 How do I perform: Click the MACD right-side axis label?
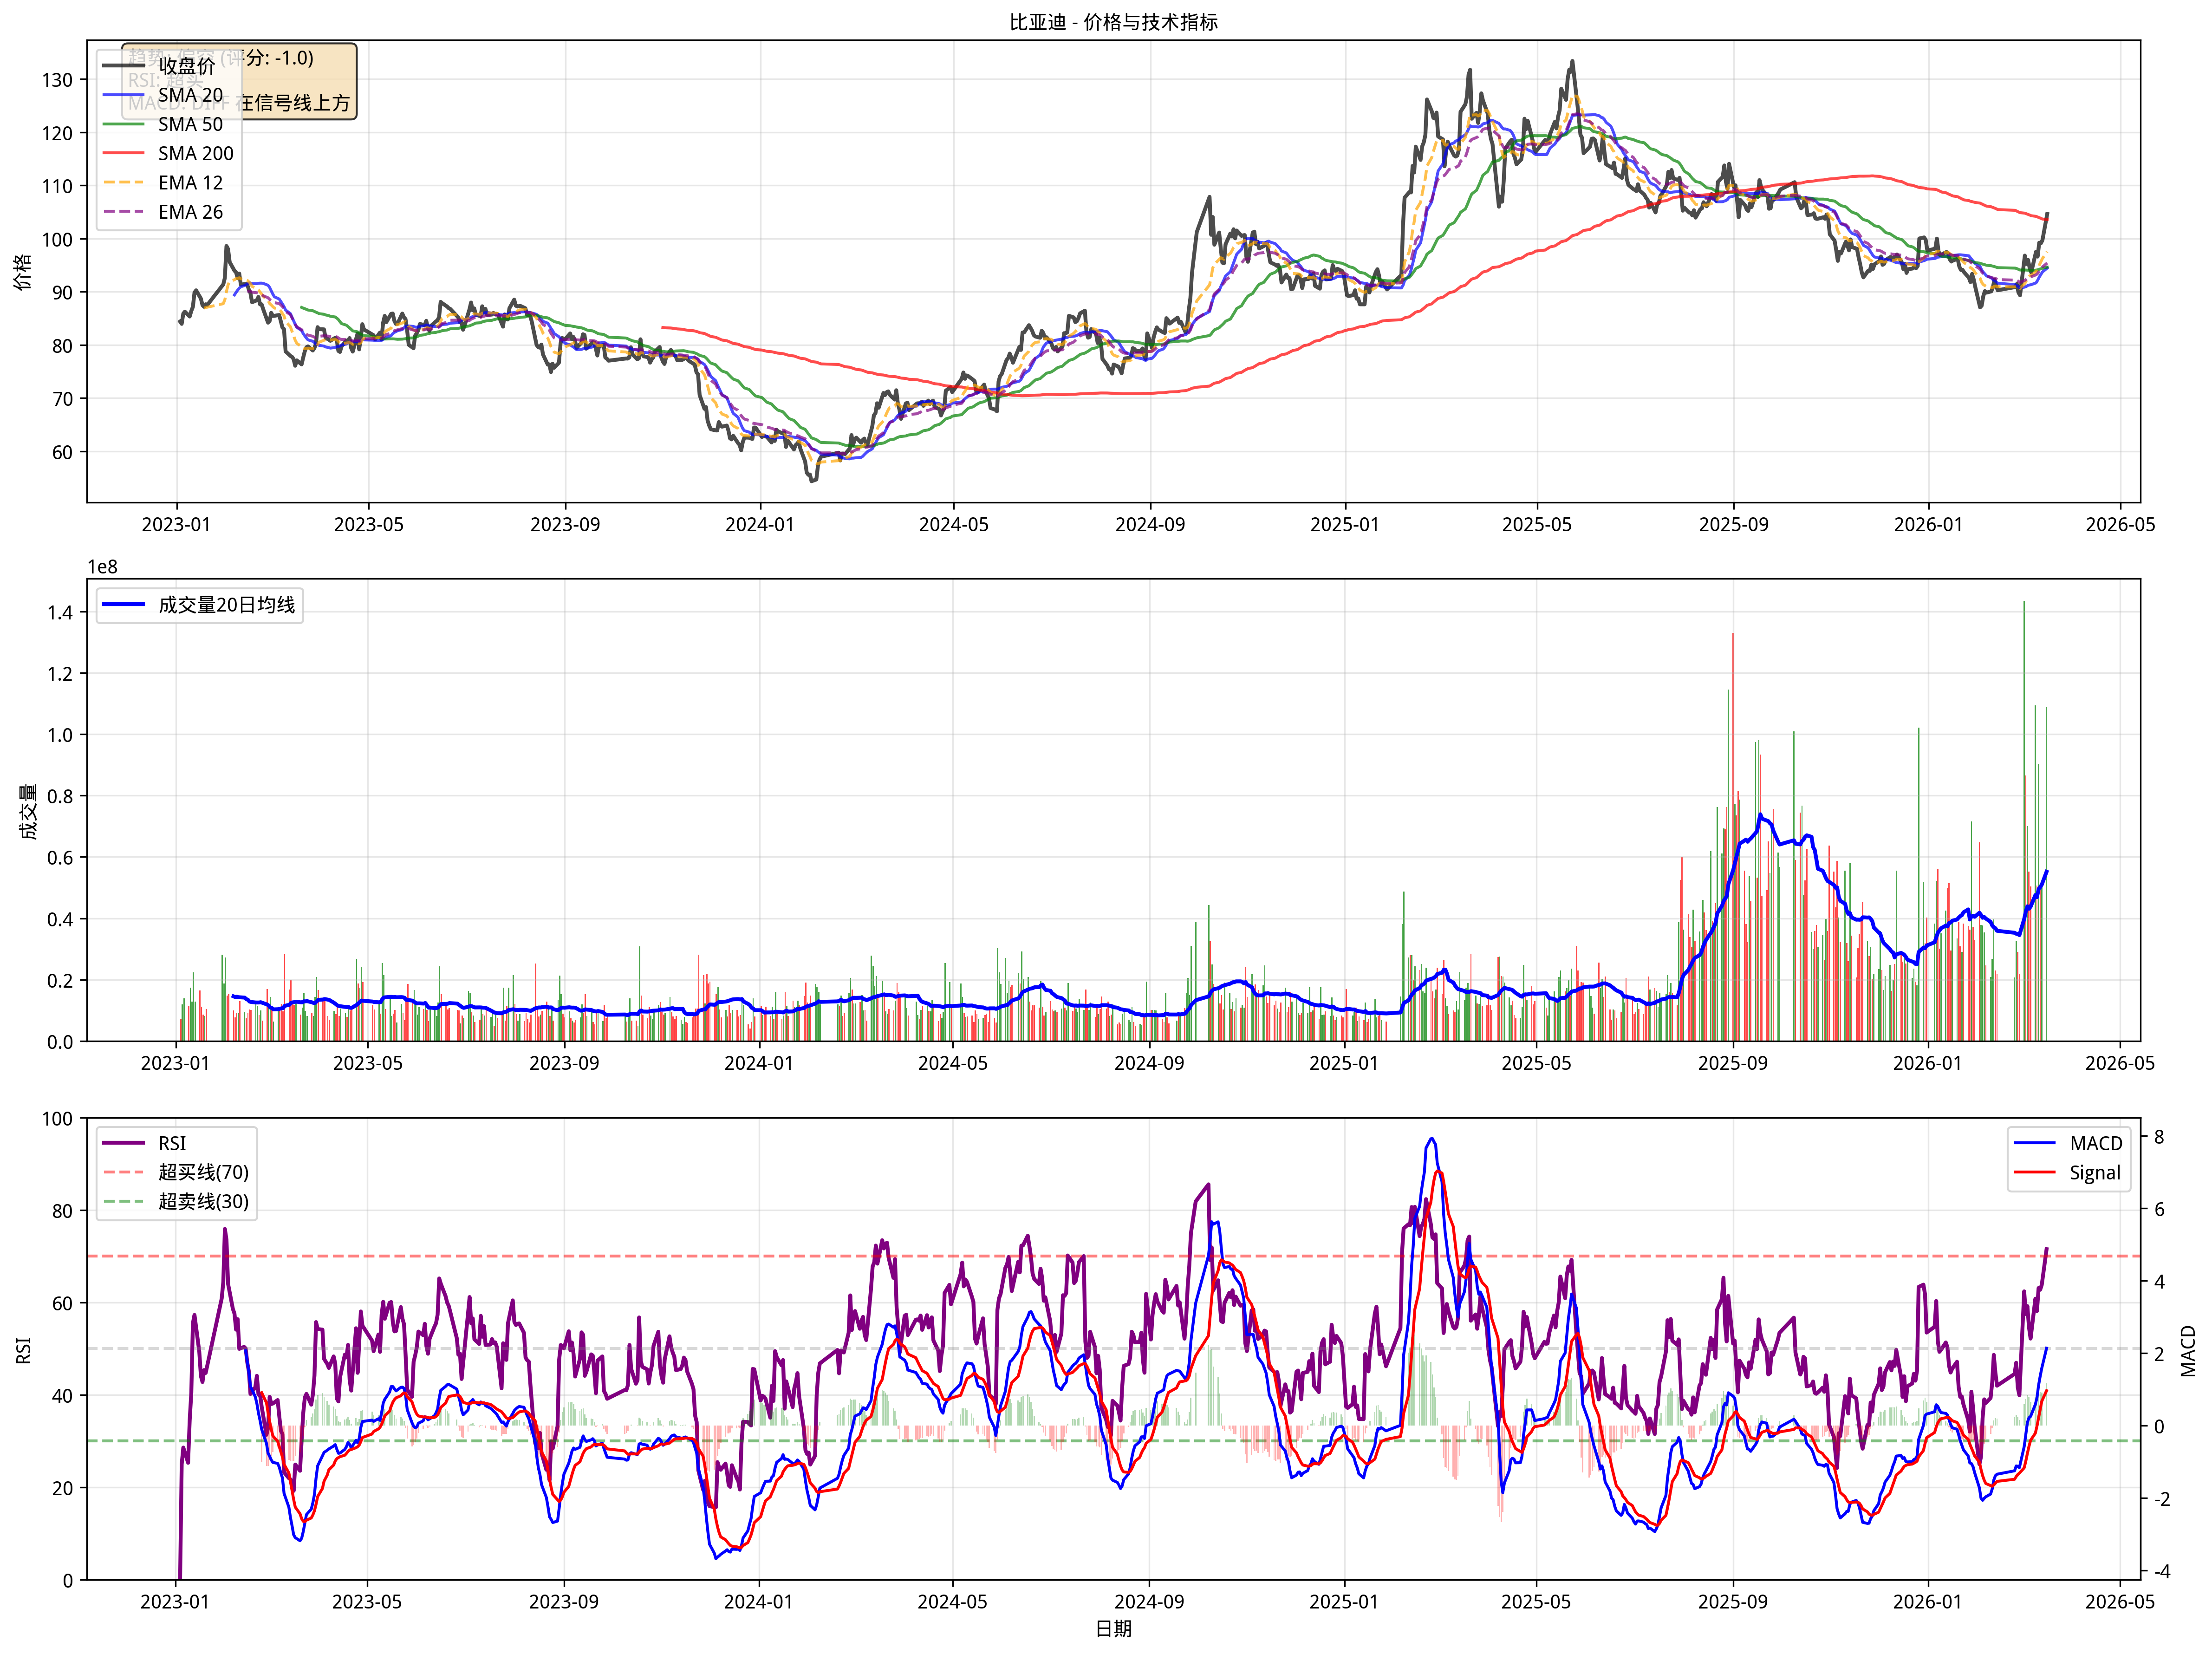(x=2188, y=1350)
